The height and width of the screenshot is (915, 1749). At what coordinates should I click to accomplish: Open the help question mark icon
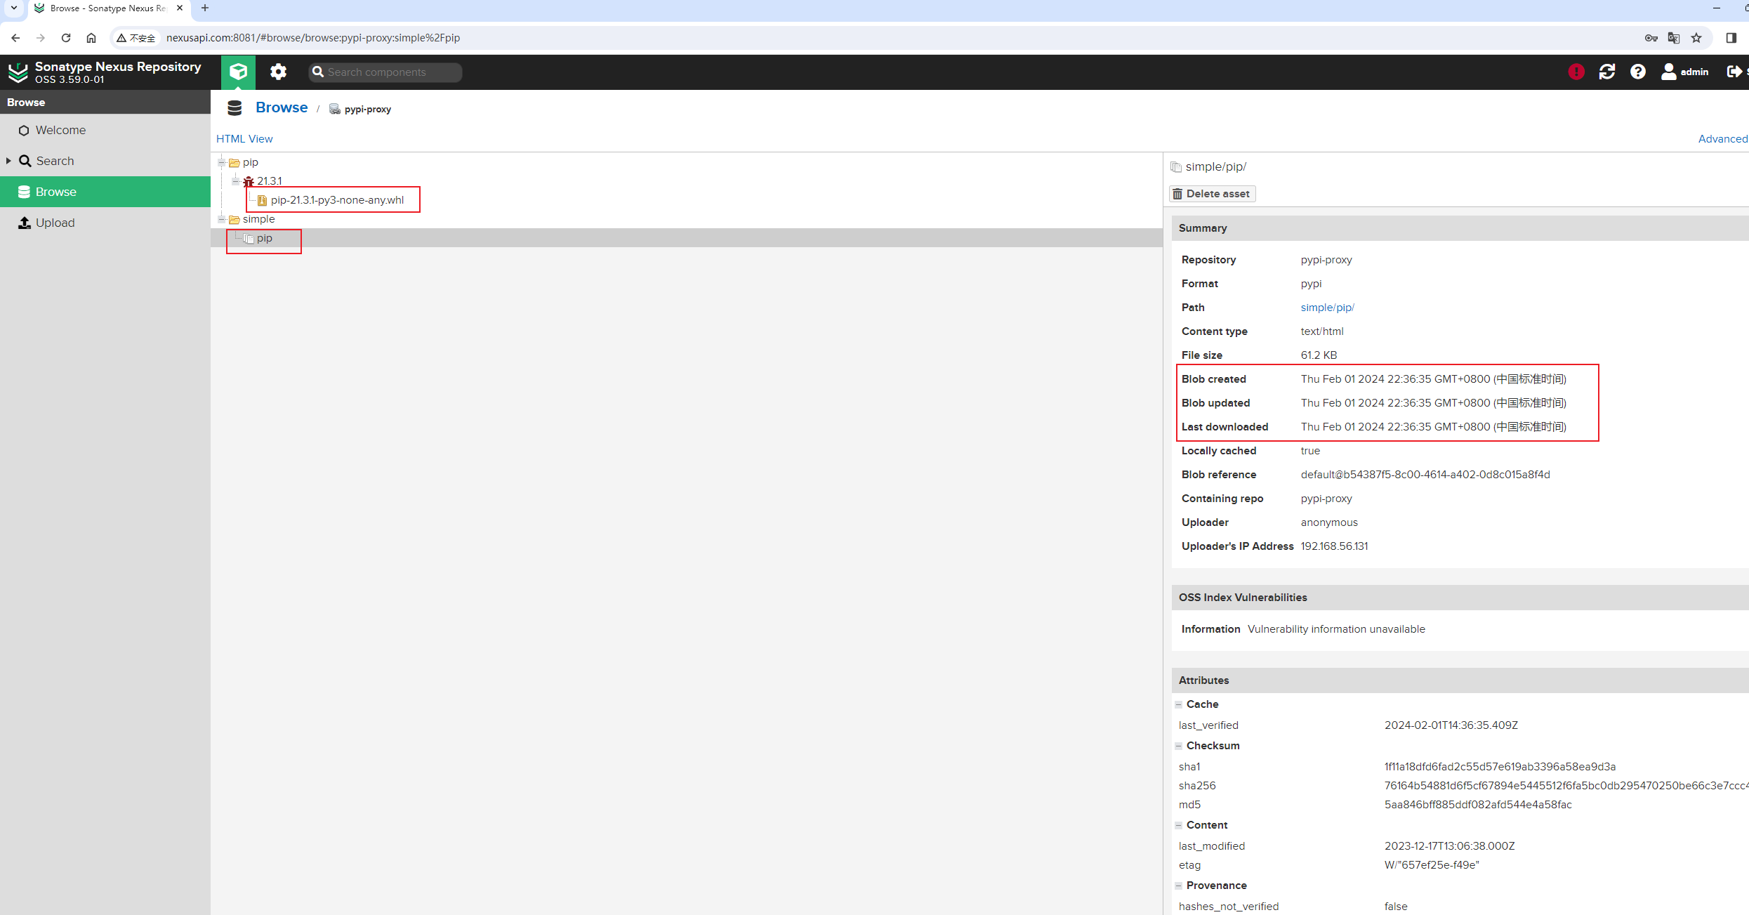click(x=1638, y=72)
